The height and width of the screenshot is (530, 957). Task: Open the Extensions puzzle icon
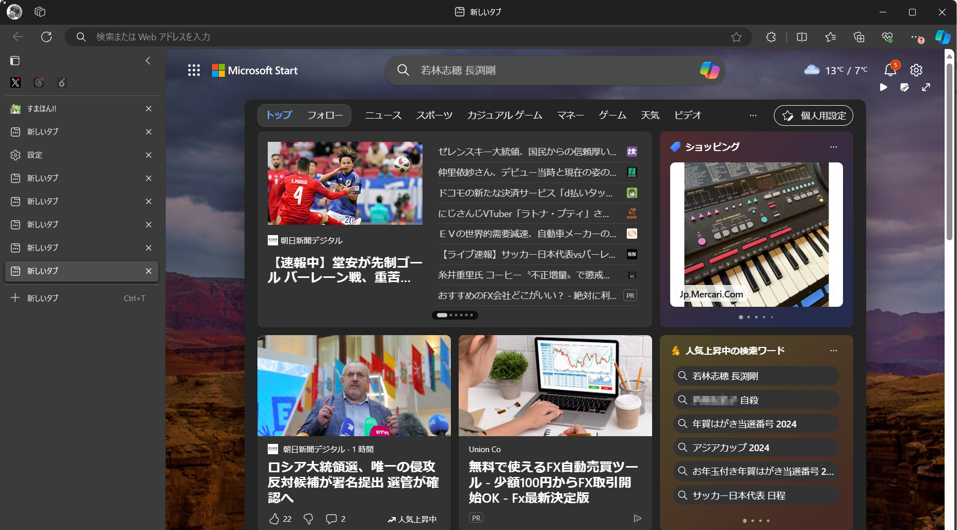[771, 37]
